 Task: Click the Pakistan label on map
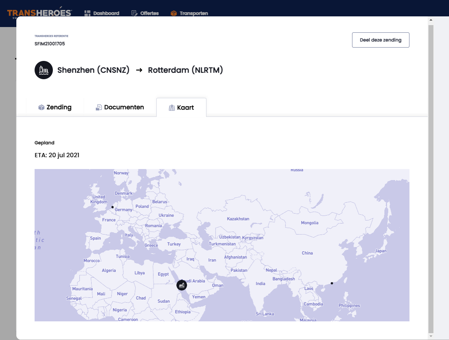[x=239, y=270]
